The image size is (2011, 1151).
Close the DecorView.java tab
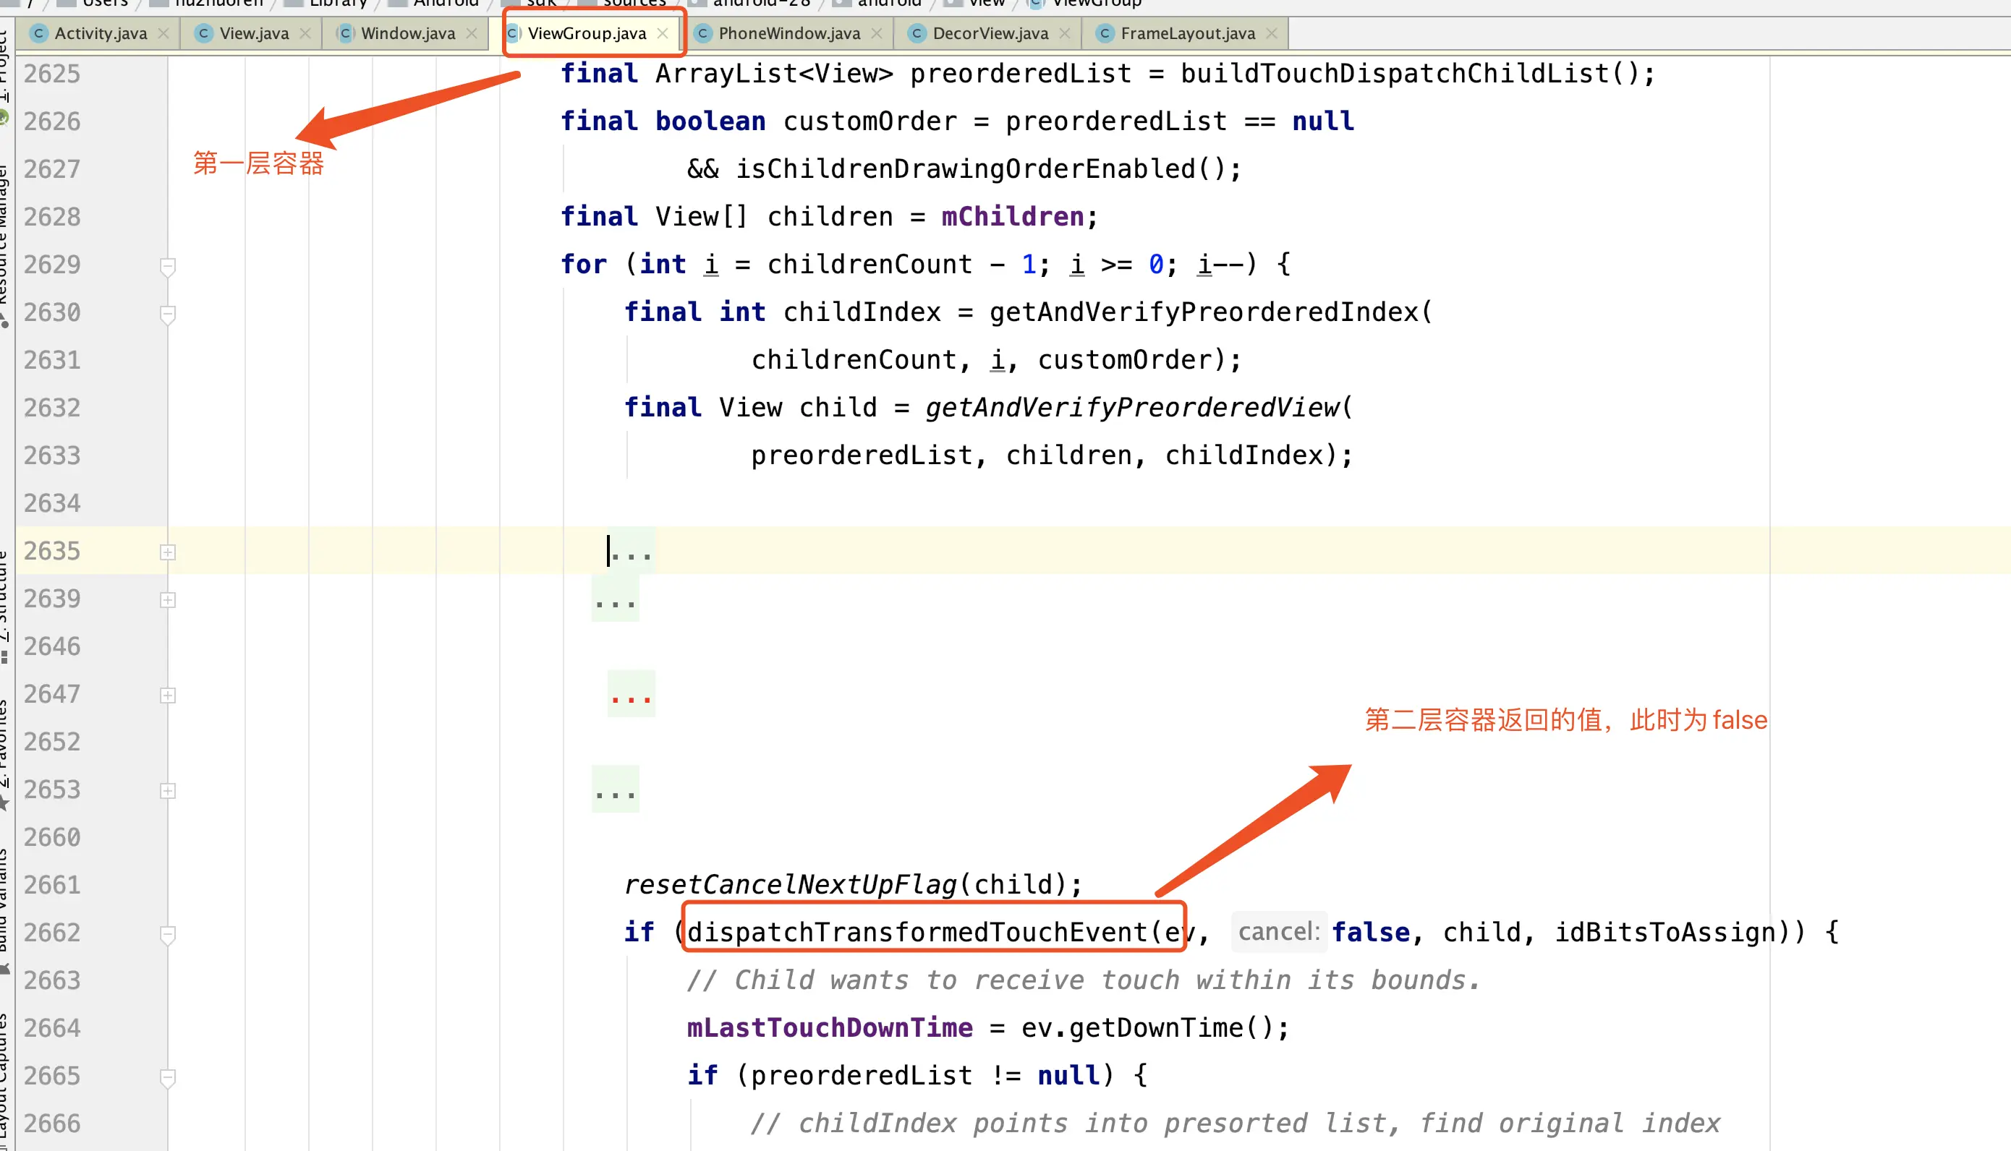1064,33
